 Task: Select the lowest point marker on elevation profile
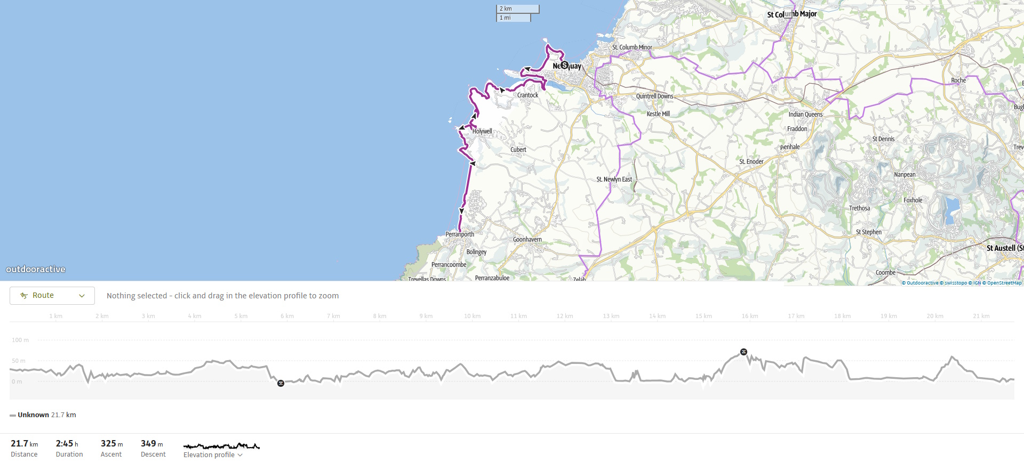(281, 383)
